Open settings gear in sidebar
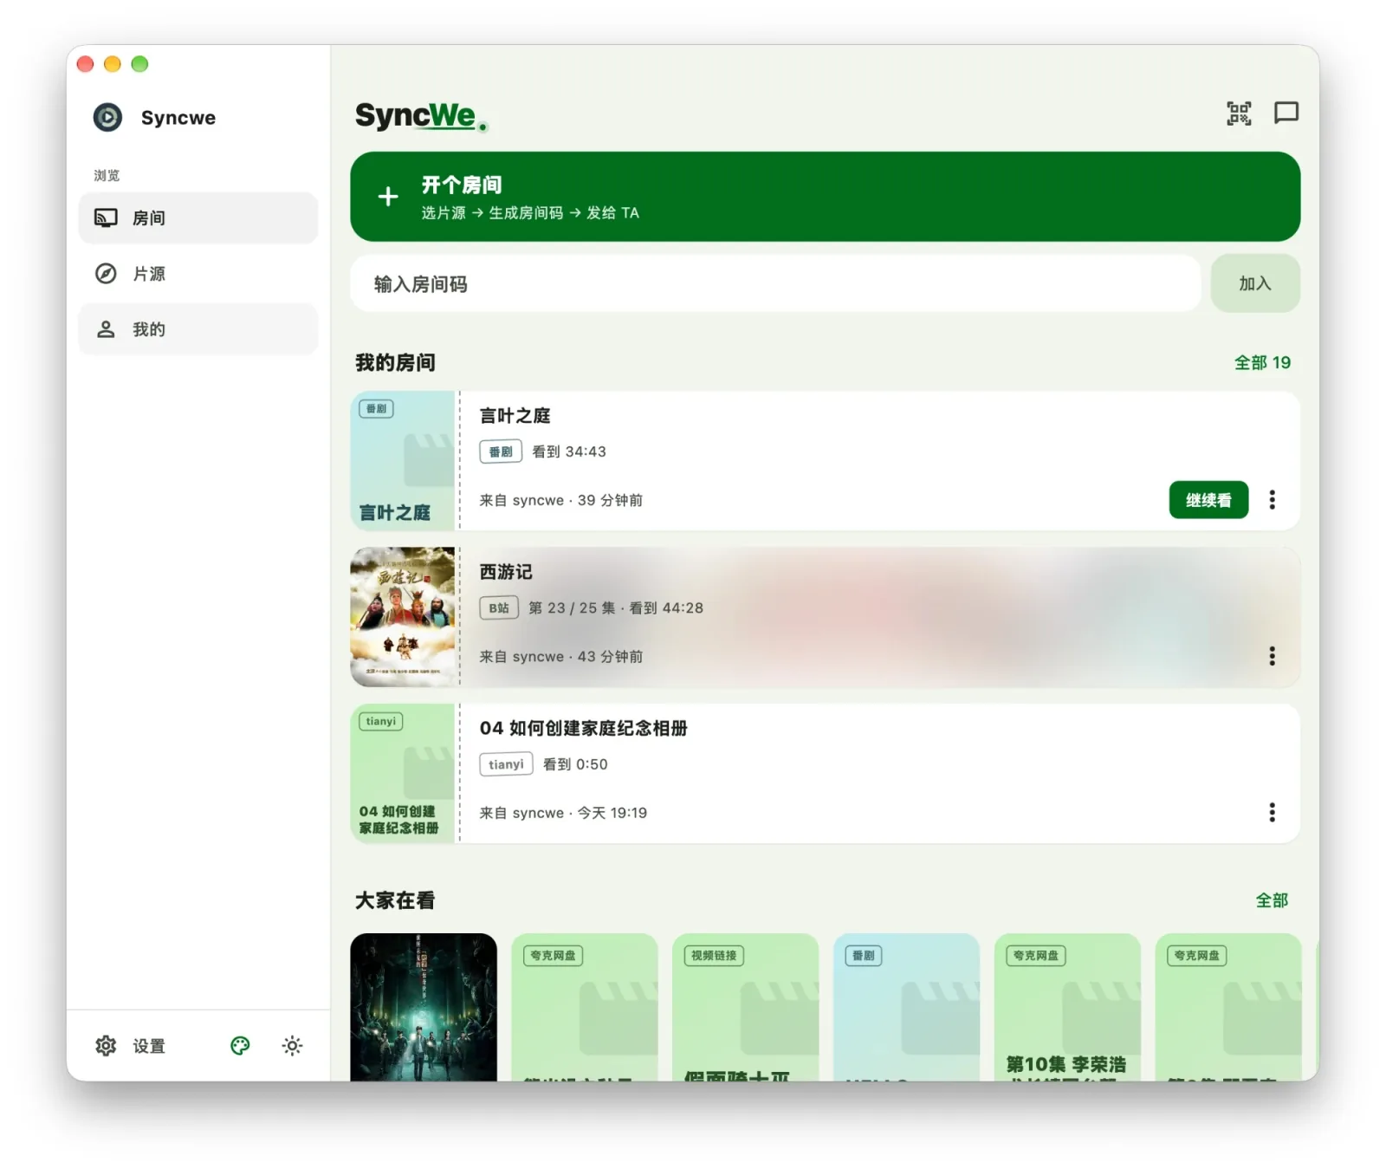This screenshot has width=1386, height=1169. click(106, 1045)
